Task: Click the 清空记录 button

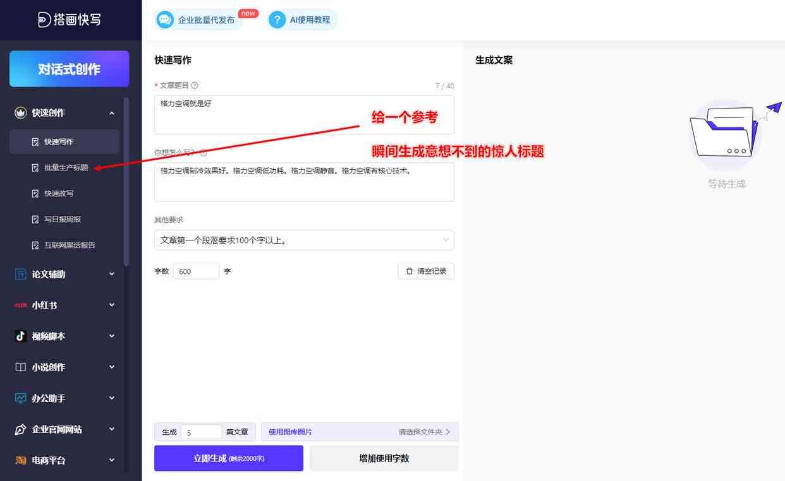Action: click(x=426, y=271)
